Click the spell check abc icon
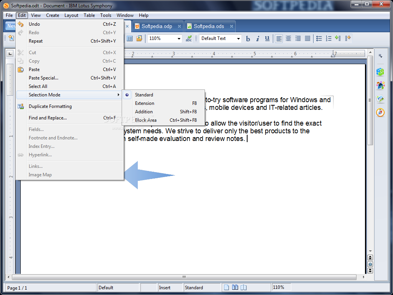Screen dimensions: 393x295 189,38
